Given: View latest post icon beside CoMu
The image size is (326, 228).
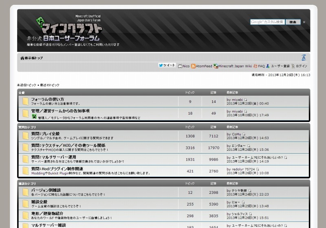Looking at the screenshot, I should point(244,134).
